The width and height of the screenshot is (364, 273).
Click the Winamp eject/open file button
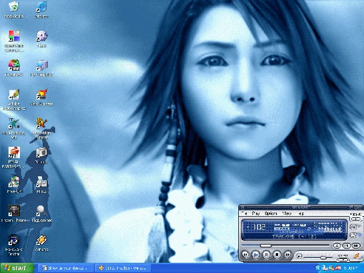click(337, 246)
